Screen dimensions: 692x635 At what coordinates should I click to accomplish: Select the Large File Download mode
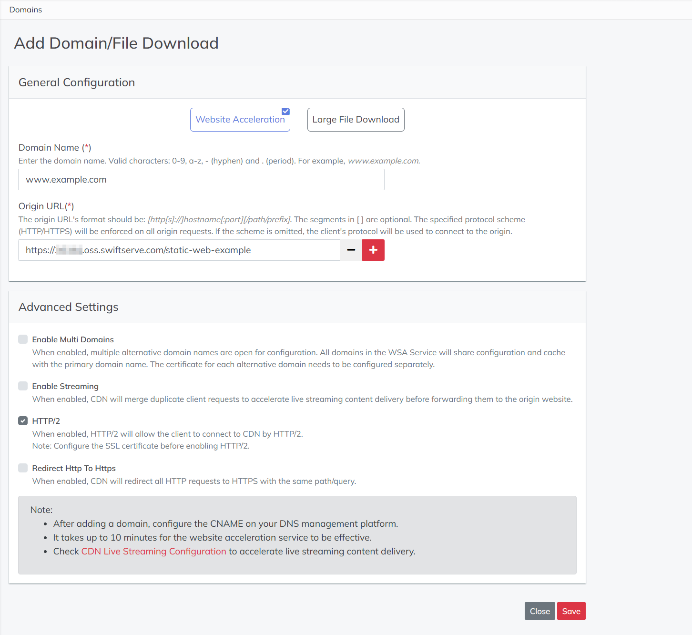pyautogui.click(x=356, y=119)
